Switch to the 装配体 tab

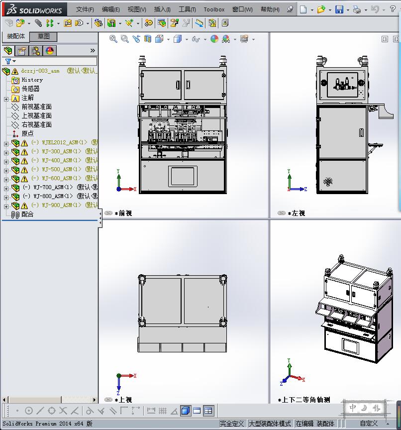click(x=15, y=36)
